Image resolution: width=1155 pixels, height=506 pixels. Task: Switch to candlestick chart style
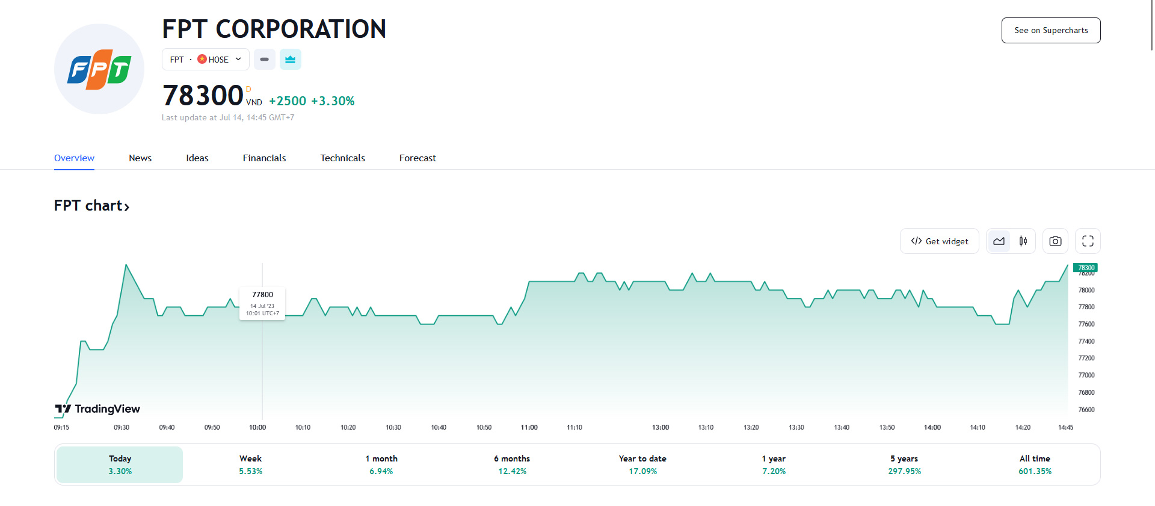(1023, 241)
